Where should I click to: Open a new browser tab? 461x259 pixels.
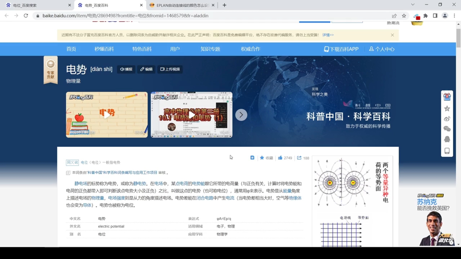click(224, 5)
